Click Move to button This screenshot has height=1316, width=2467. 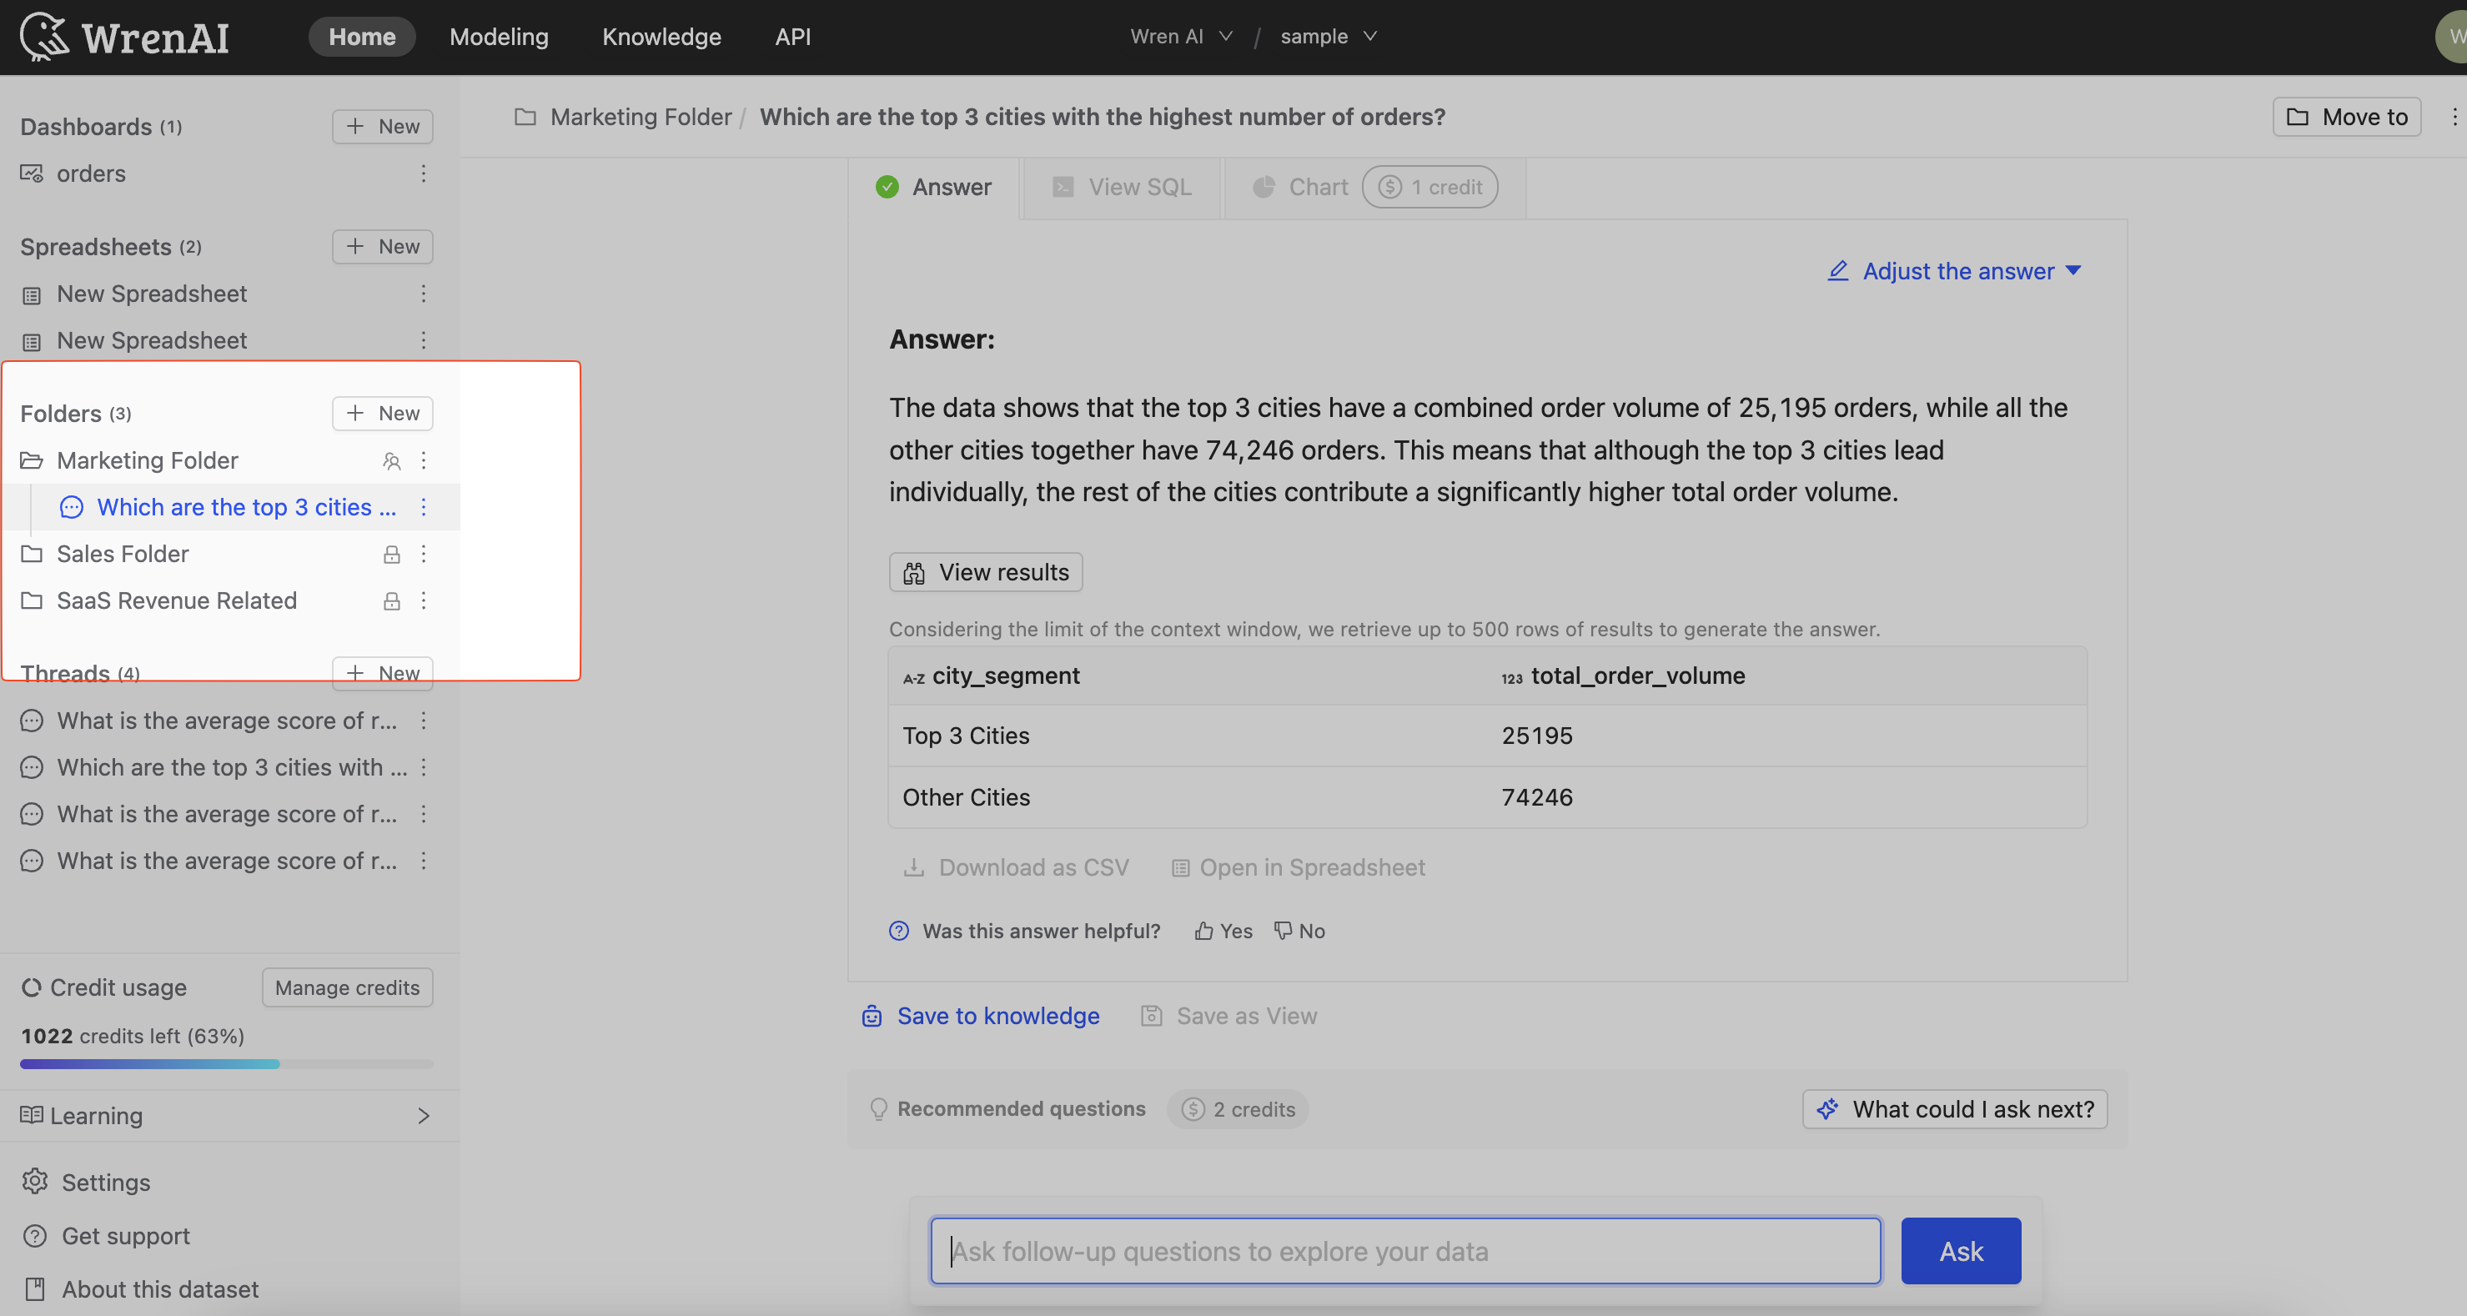click(x=2346, y=117)
